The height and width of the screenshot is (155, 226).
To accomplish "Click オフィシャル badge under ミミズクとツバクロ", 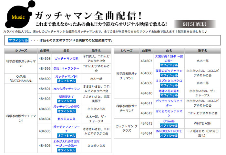I will (x=169, y=85).
